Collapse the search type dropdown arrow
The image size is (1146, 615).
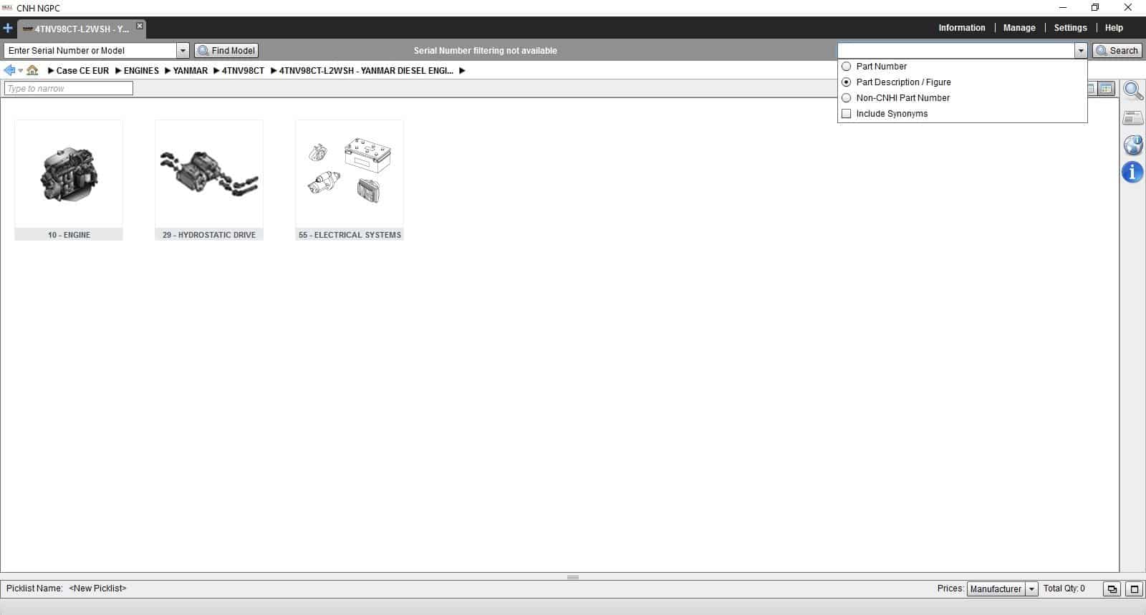tap(1081, 51)
